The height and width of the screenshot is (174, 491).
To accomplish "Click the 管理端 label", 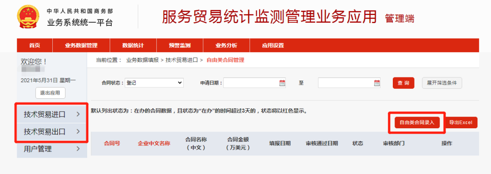I will point(400,19).
